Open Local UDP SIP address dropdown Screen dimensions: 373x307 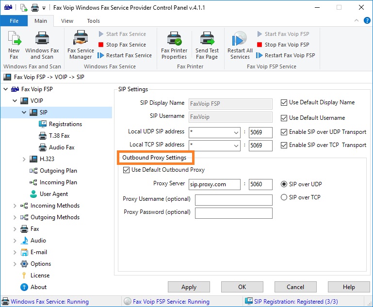coord(236,133)
